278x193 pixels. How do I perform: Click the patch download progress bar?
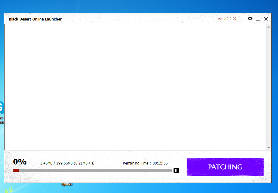tap(92, 170)
